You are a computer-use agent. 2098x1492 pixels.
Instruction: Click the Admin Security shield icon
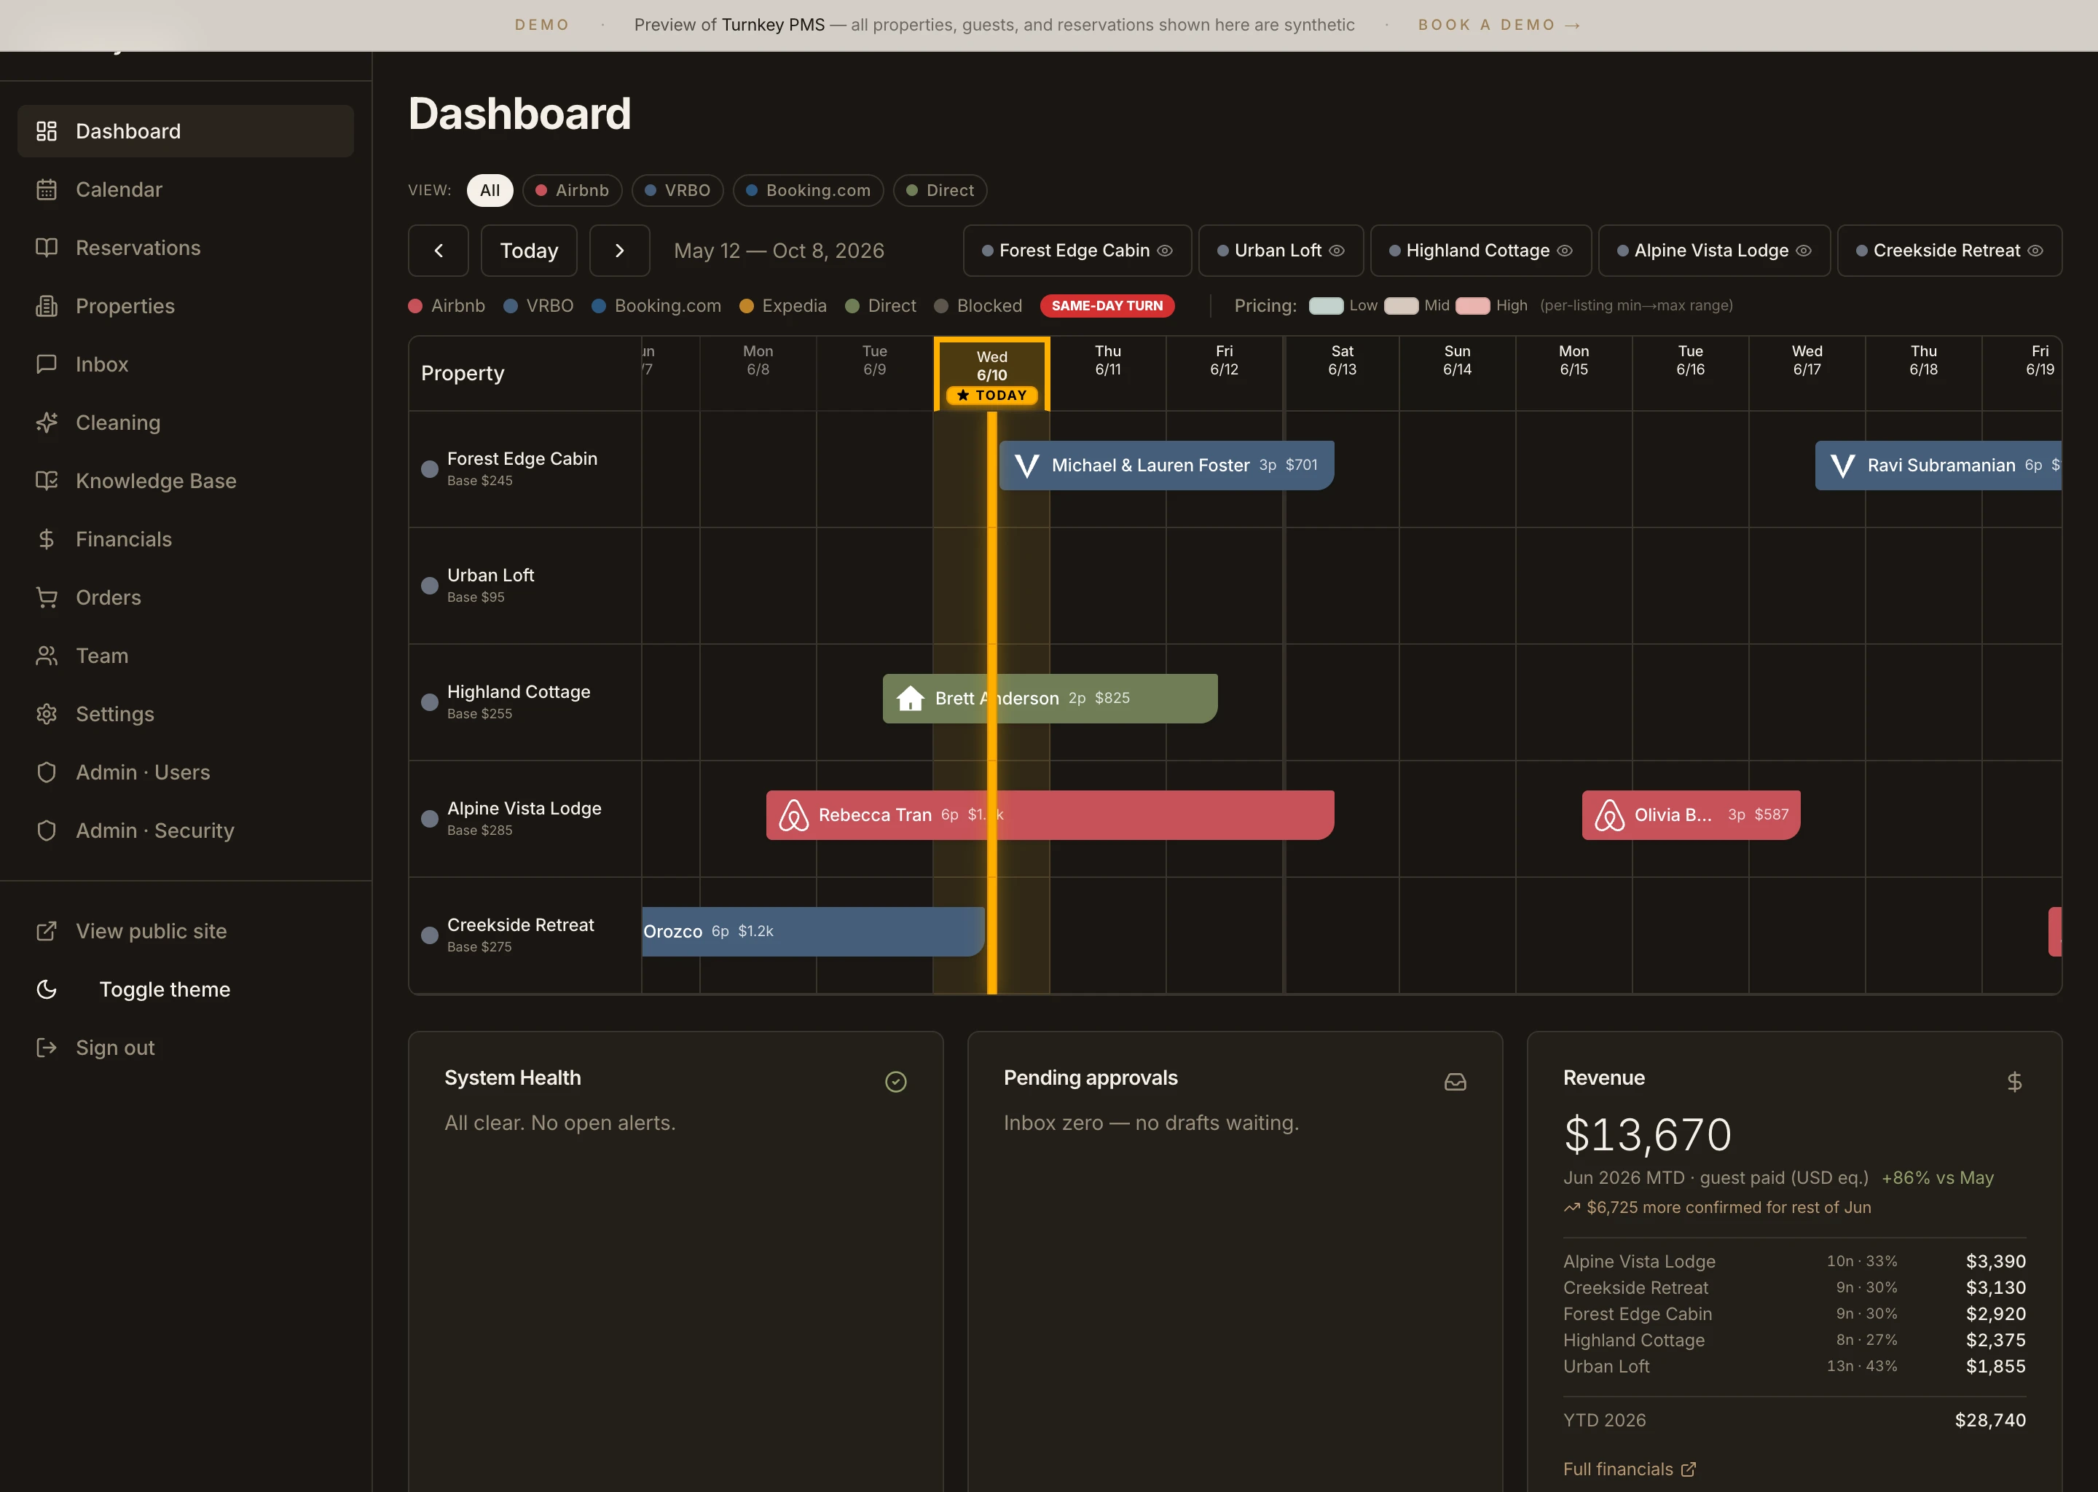point(46,831)
